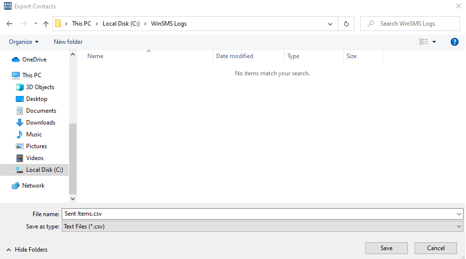The image size is (466, 259).
Task: Click the Cancel button
Action: click(436, 248)
